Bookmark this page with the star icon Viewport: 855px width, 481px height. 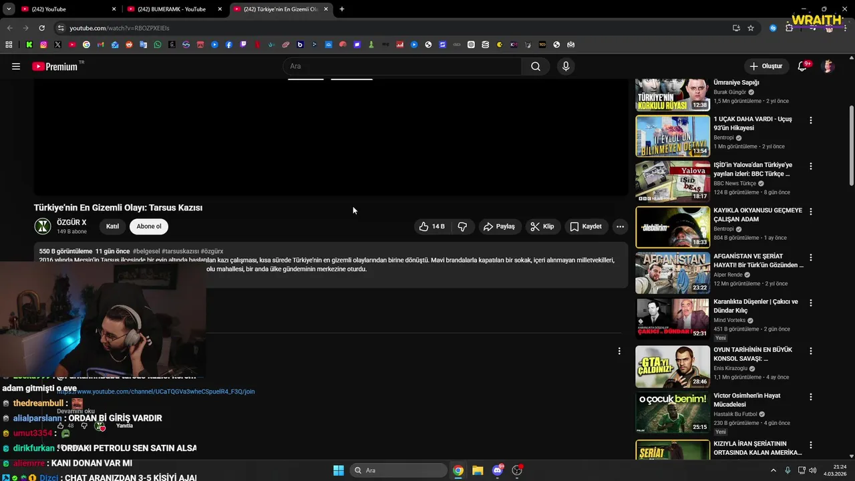click(x=751, y=28)
